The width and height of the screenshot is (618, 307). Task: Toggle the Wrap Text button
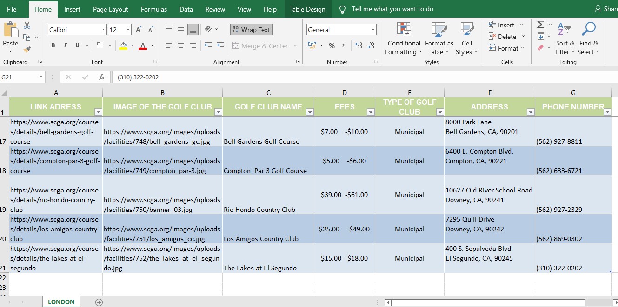(251, 30)
